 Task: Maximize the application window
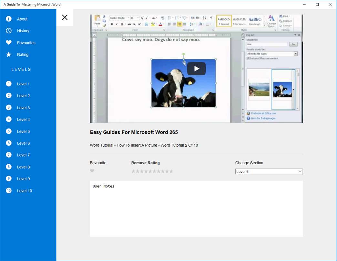click(x=317, y=5)
